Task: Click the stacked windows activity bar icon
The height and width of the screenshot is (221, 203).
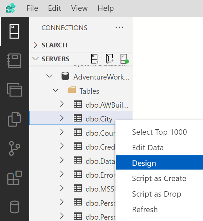Action: click(14, 90)
